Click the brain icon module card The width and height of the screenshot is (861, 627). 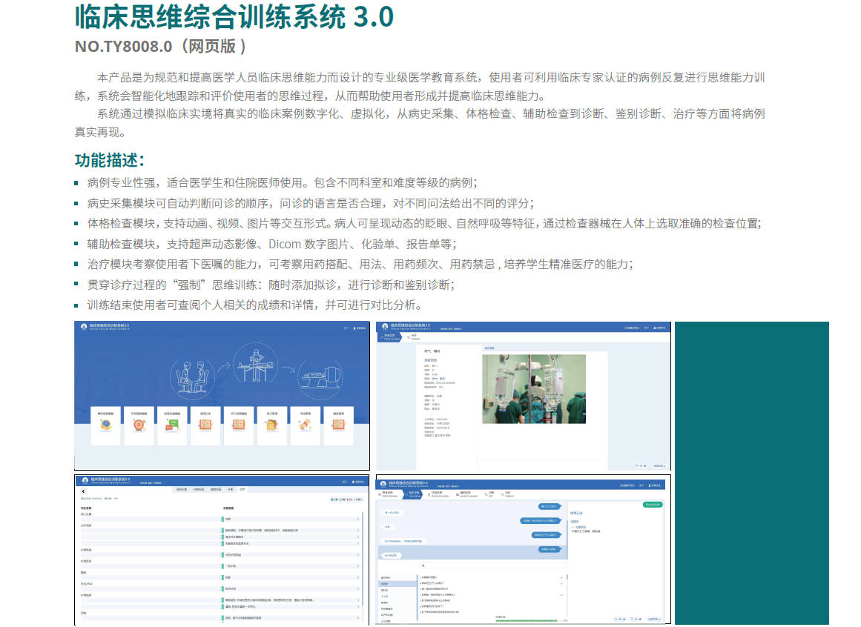tap(107, 425)
